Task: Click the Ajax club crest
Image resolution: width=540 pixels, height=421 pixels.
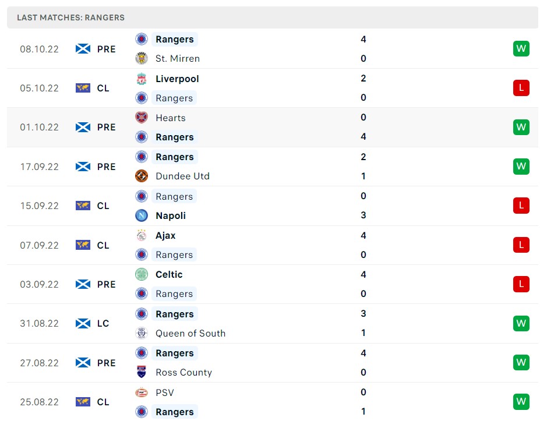Action: (142, 235)
